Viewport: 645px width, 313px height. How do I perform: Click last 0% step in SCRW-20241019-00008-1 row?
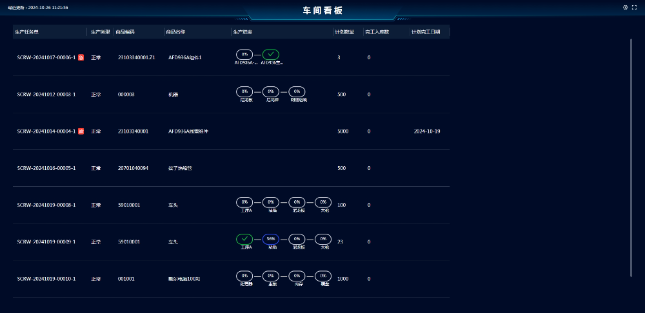[x=323, y=202]
